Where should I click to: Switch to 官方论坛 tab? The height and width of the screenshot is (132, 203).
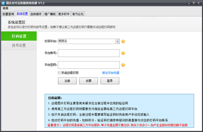tap(78, 14)
